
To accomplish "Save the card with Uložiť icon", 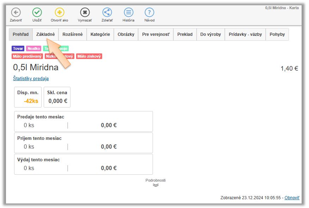I will click(x=37, y=12).
